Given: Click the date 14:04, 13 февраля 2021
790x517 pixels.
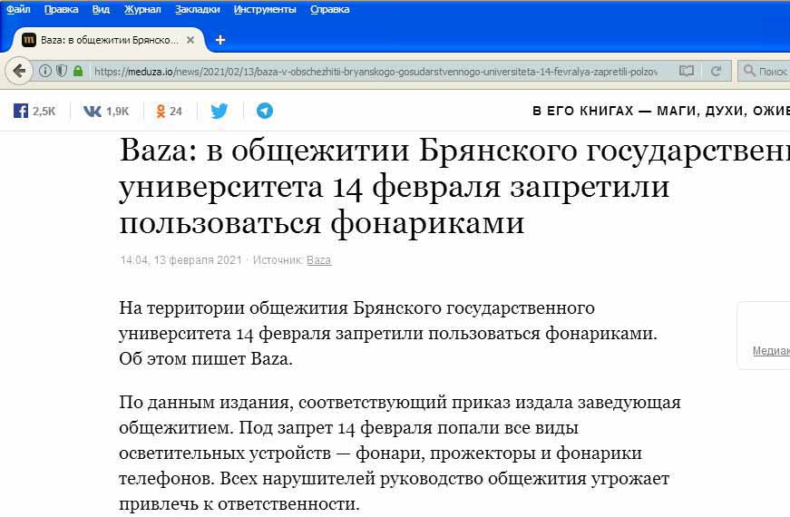Looking at the screenshot, I should 180,260.
